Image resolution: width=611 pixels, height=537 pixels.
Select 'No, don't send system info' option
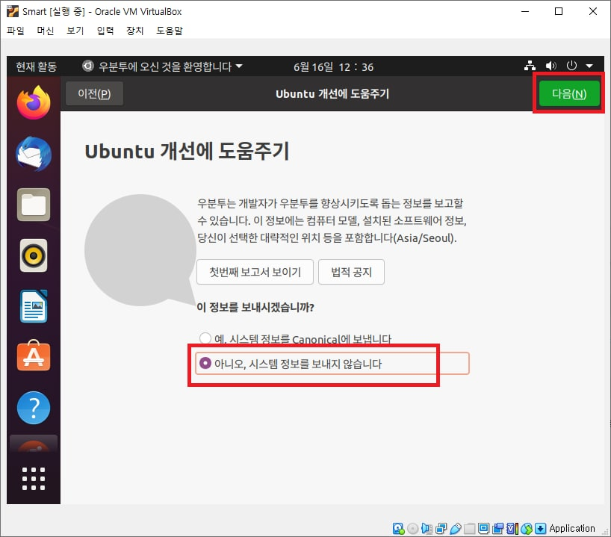(x=332, y=364)
